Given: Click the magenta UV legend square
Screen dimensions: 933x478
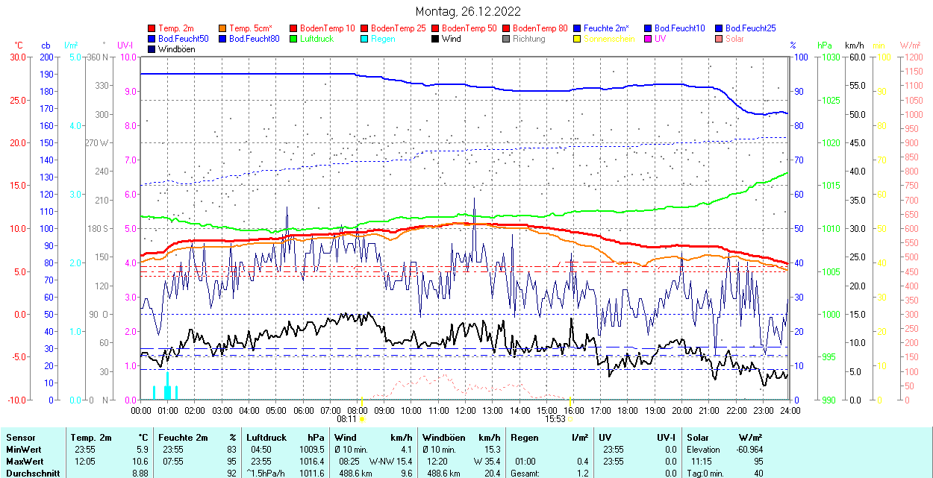Looking at the screenshot, I should pos(649,39).
